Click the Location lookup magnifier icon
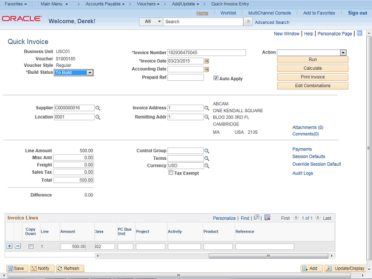 tap(98, 117)
